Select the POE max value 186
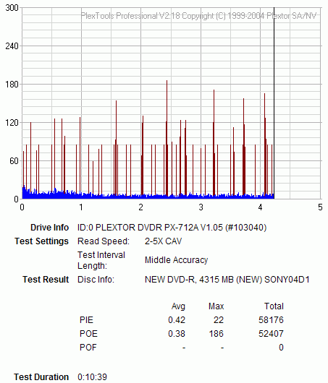This screenshot has width=328, height=383. coord(216,334)
